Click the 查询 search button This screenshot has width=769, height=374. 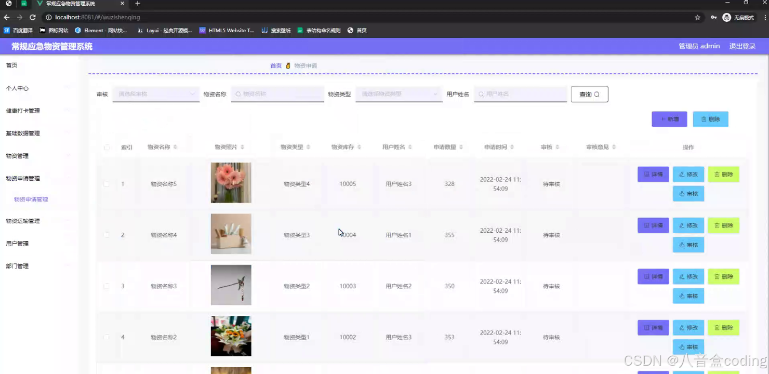coord(589,94)
